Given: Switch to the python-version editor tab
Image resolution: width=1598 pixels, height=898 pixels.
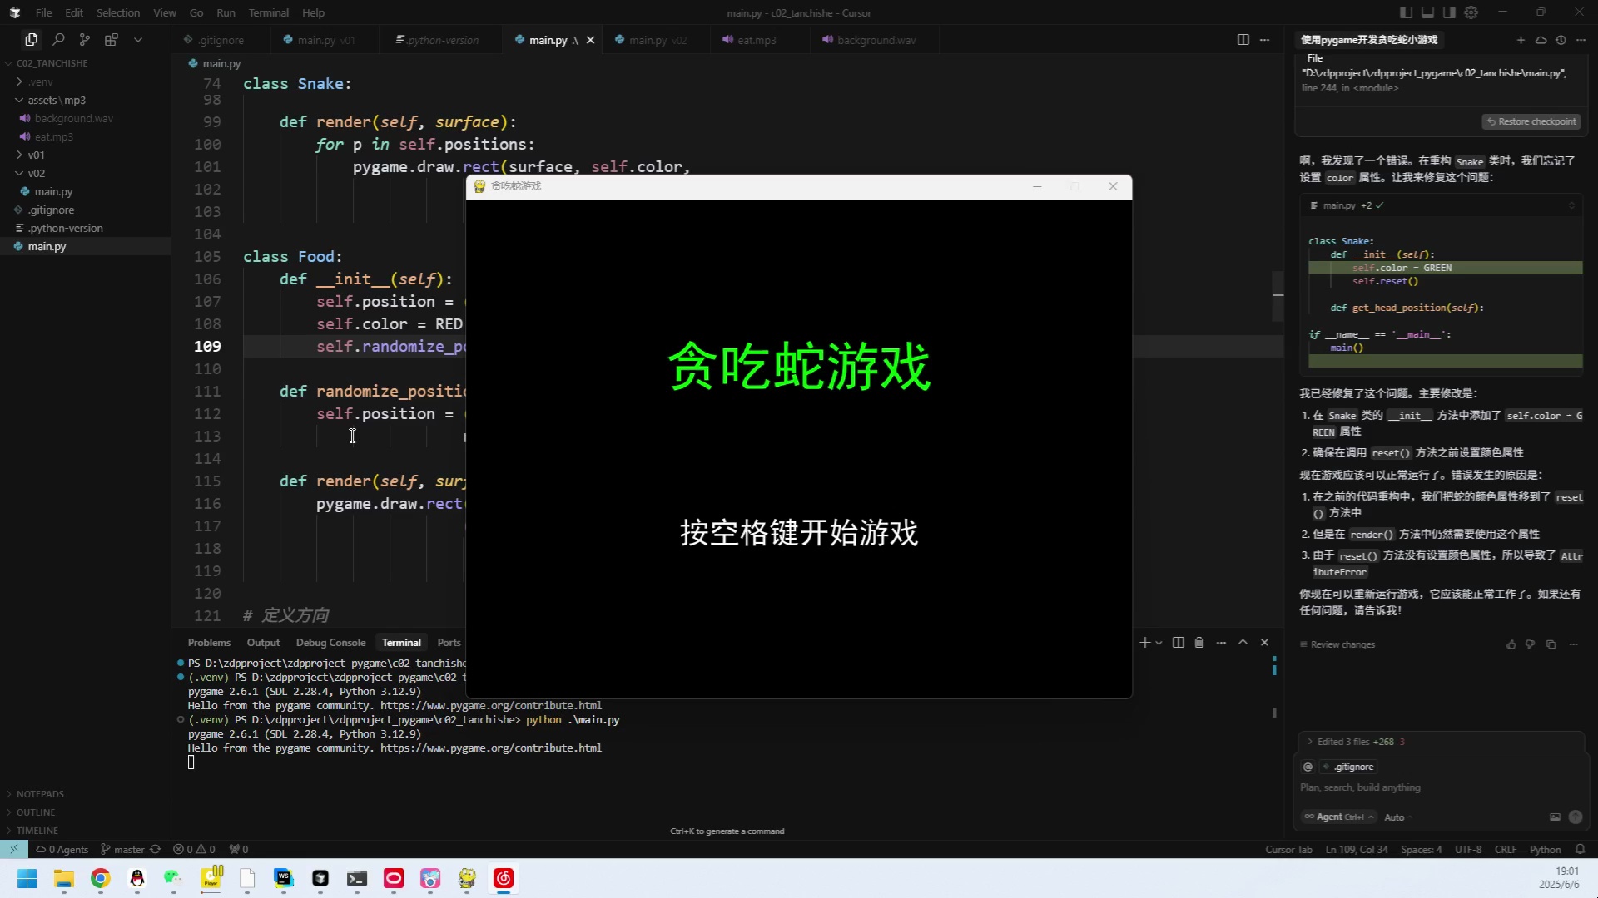Looking at the screenshot, I should pos(443,40).
